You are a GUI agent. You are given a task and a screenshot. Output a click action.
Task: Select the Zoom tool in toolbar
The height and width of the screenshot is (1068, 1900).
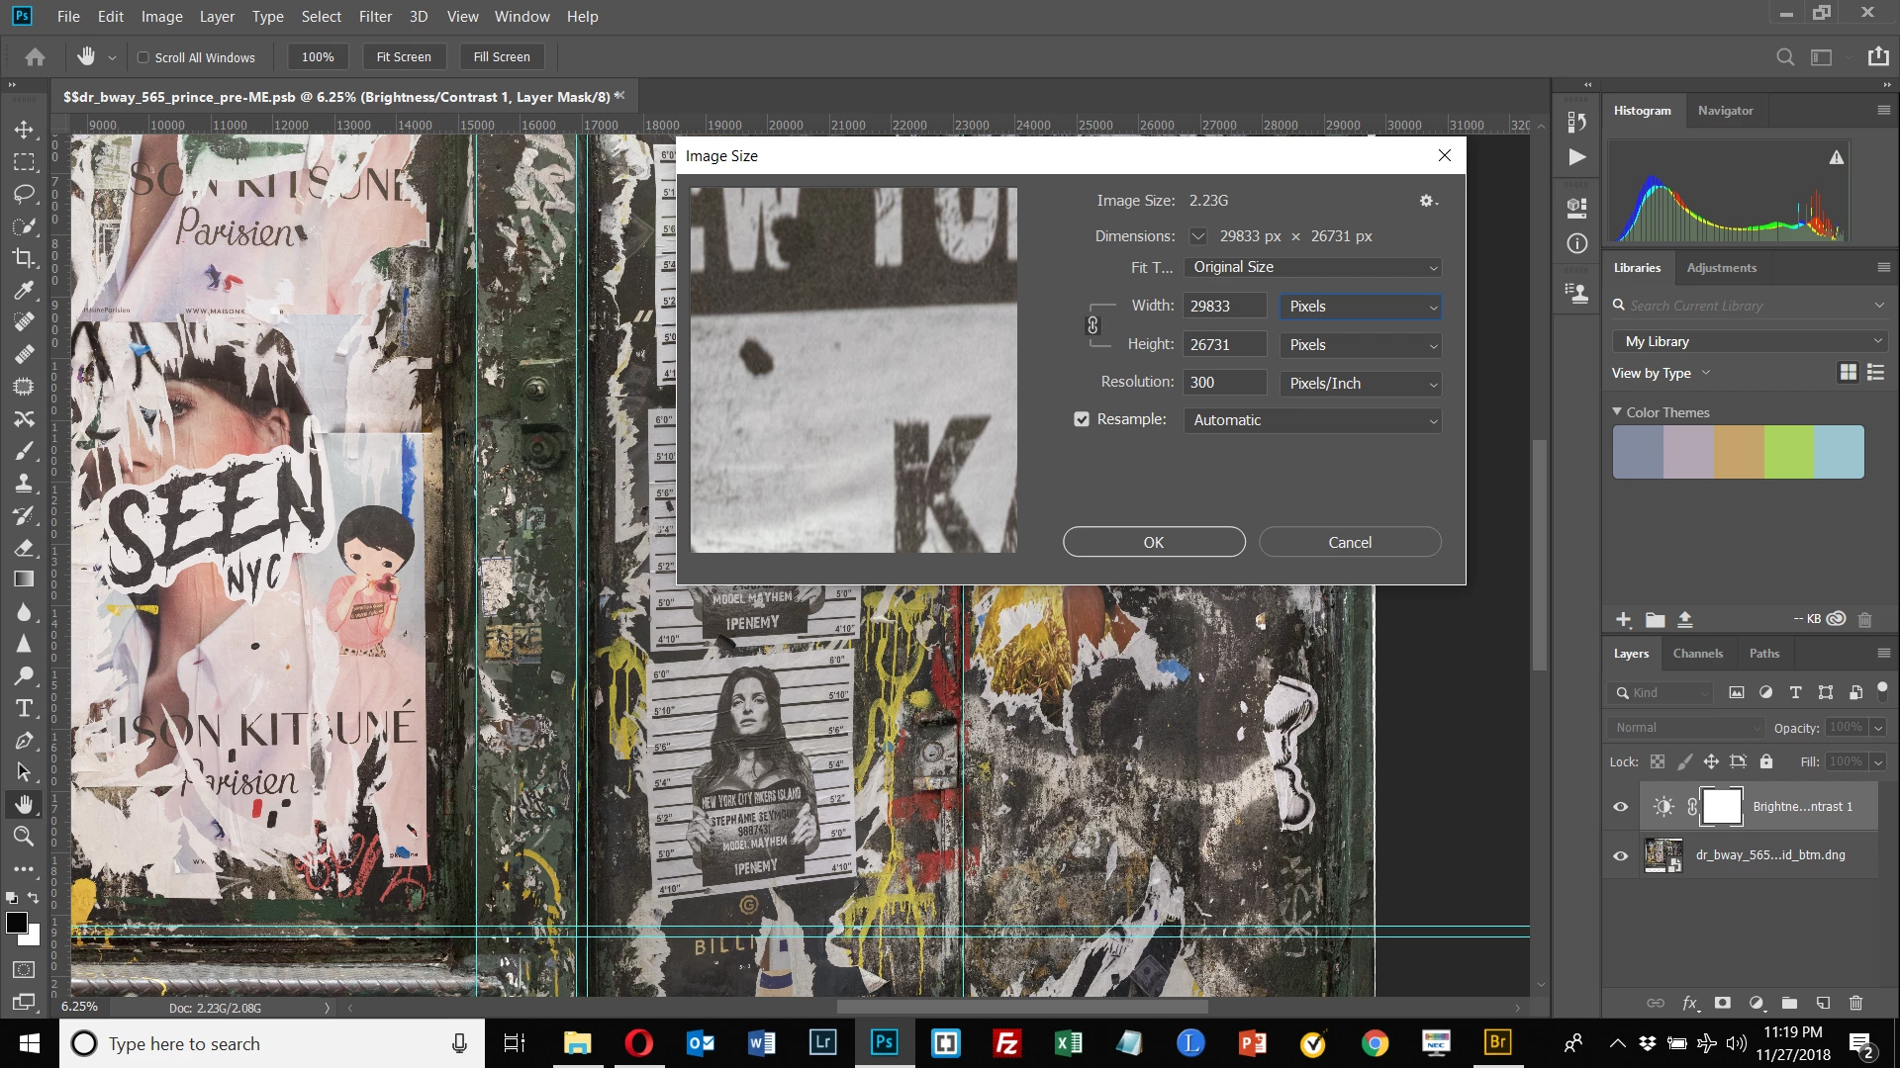[24, 837]
